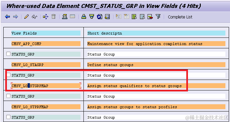Select the View Fields column header
The image size is (230, 122).
point(46,33)
